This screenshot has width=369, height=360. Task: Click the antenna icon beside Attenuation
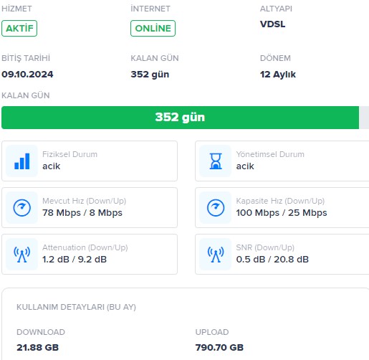[21, 255]
